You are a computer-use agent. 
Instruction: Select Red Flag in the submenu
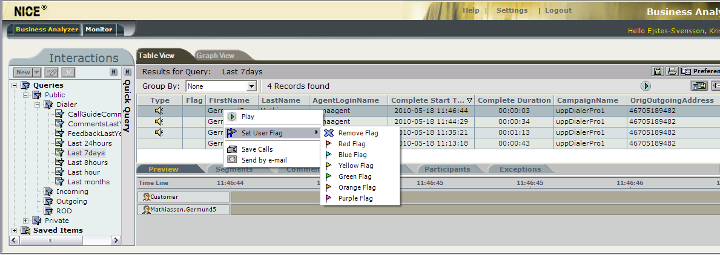point(352,144)
